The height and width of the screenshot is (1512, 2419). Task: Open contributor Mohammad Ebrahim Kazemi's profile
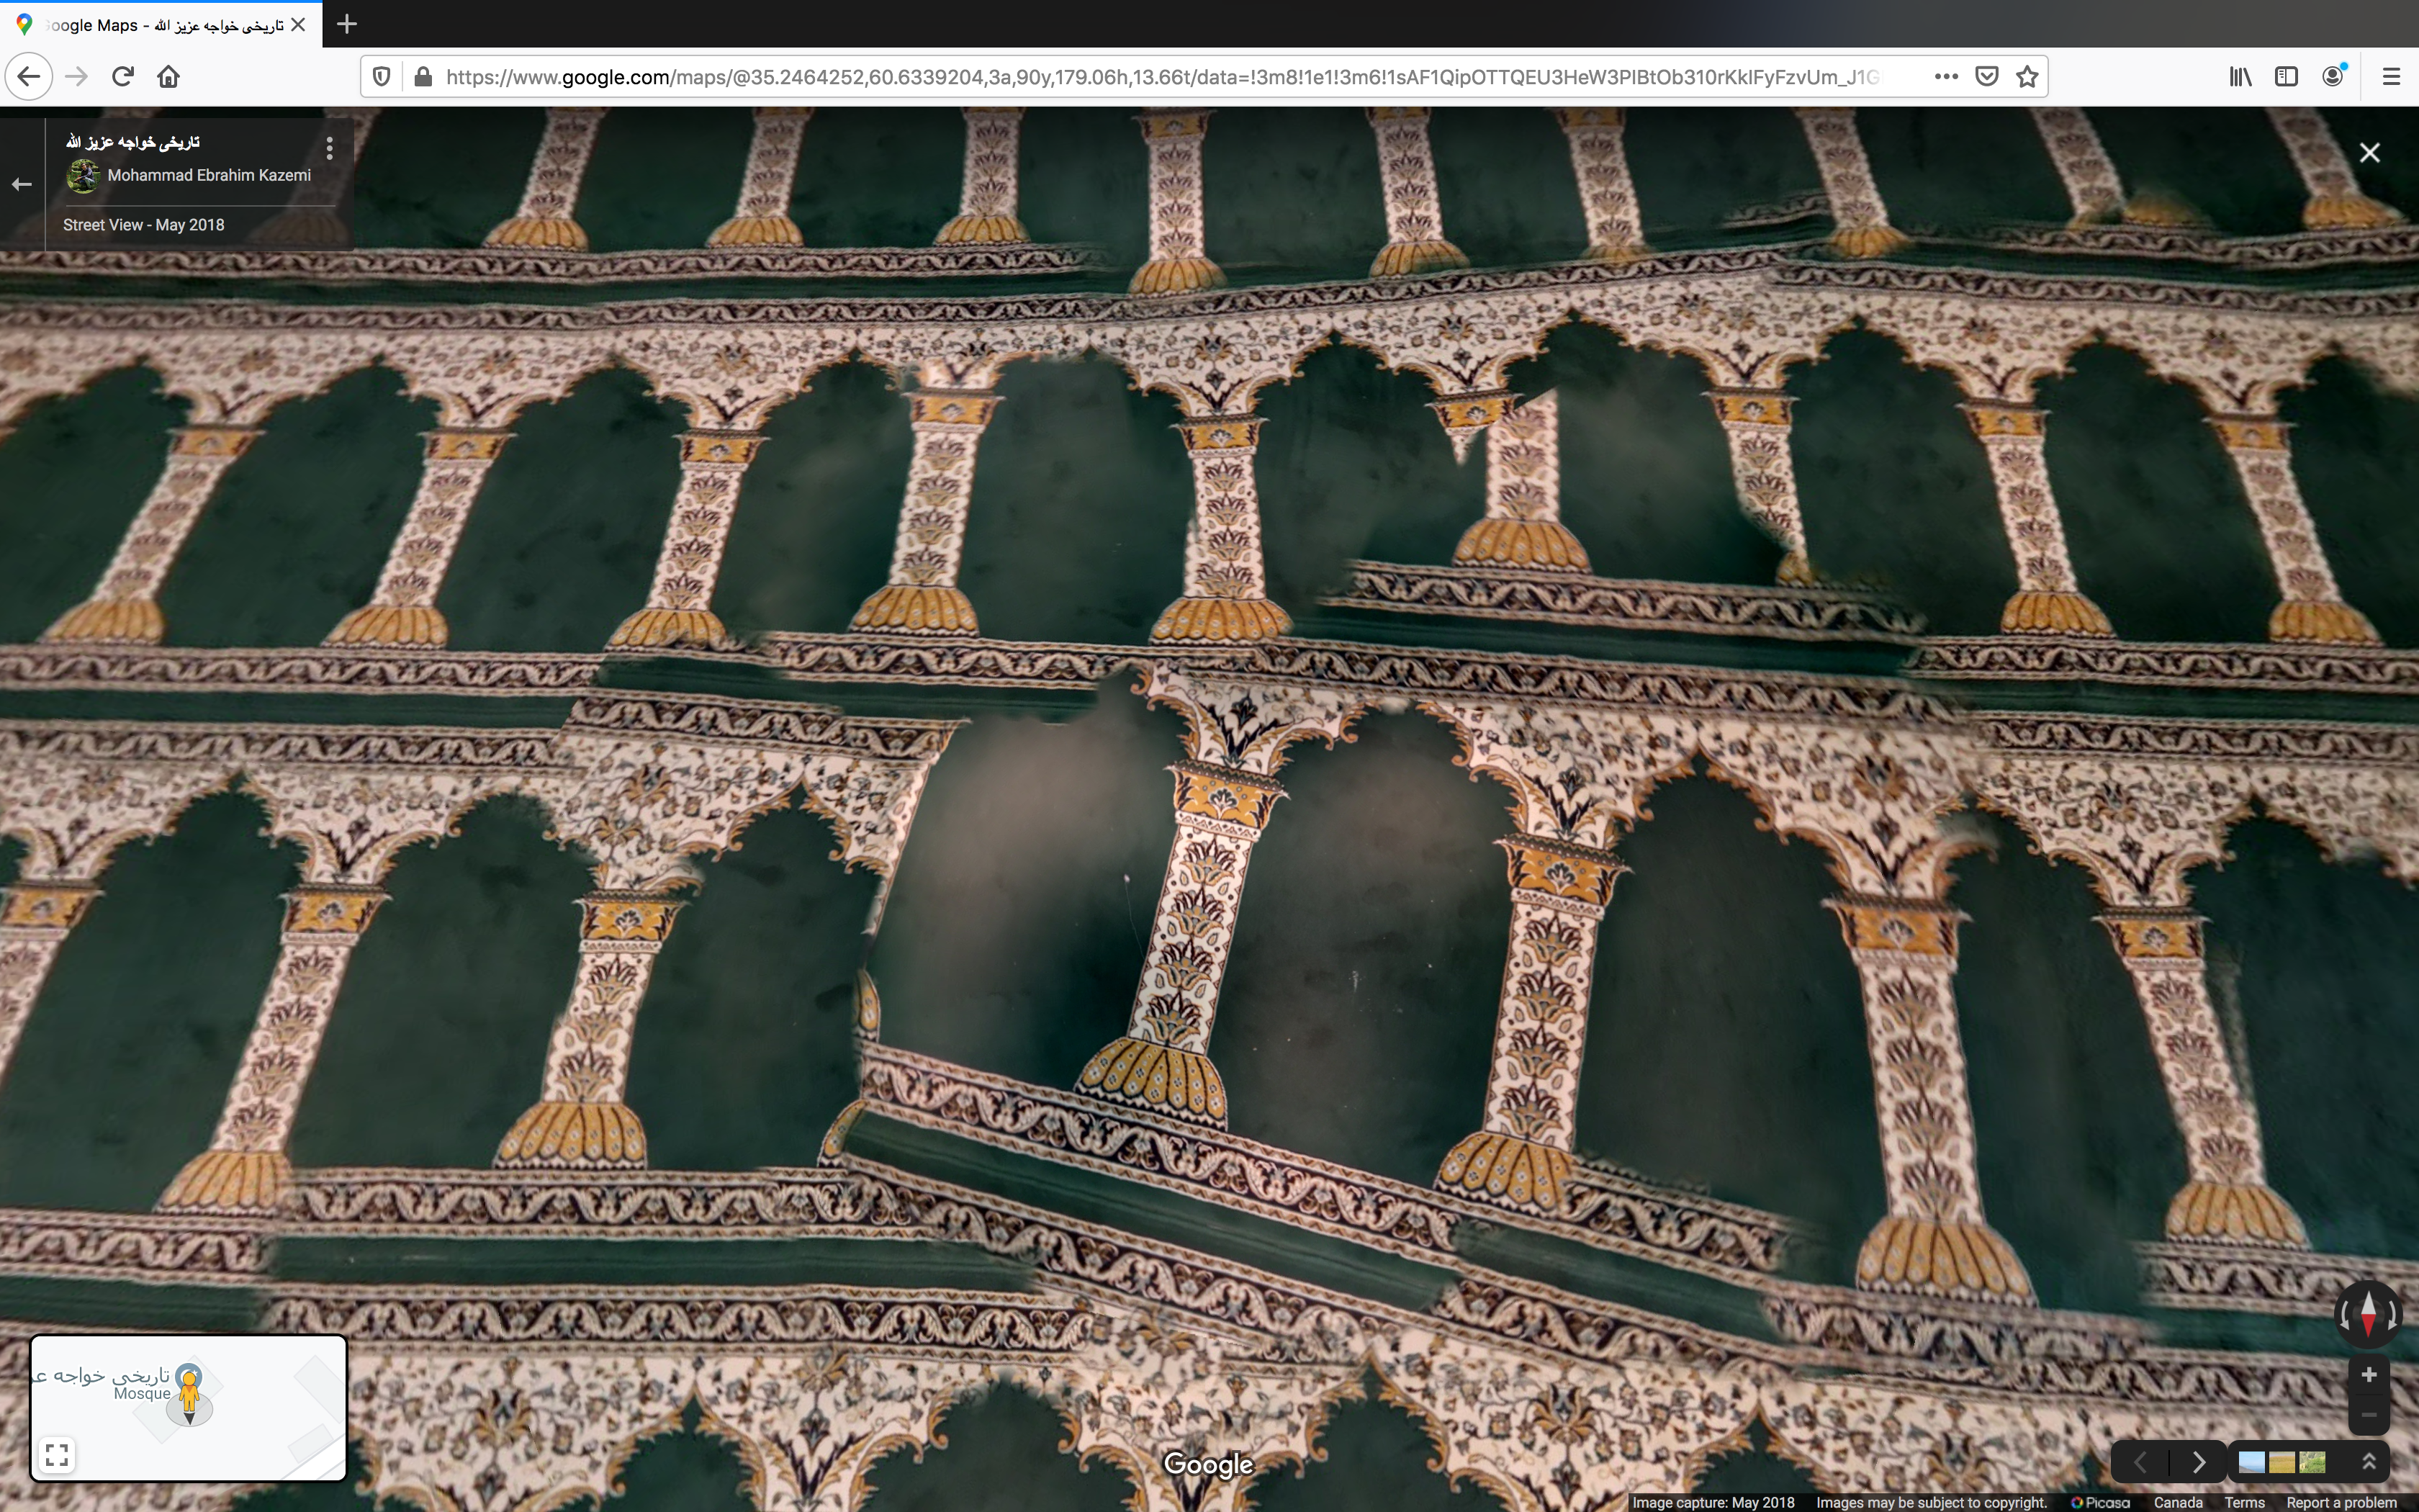(209, 175)
